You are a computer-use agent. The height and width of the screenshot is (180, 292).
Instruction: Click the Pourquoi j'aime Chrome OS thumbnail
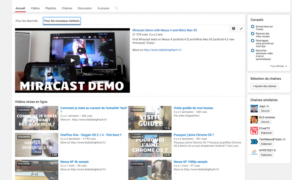point(150,145)
